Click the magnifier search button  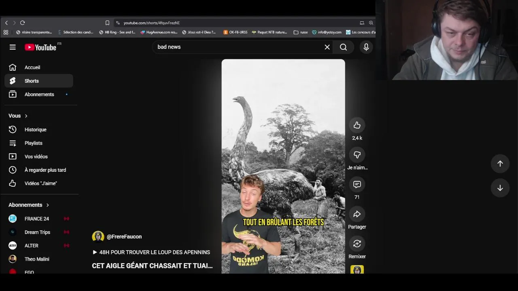343,47
